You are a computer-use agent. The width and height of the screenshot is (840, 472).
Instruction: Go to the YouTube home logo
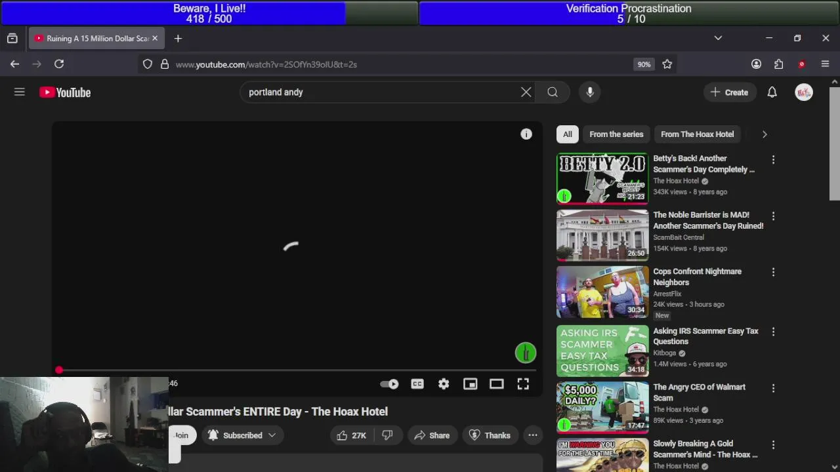[x=65, y=92]
